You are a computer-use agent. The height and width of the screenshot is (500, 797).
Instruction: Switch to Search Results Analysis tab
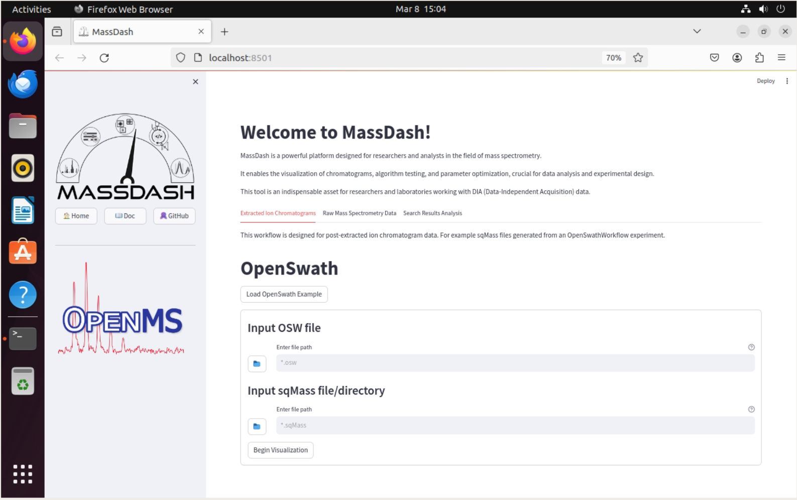tap(432, 213)
